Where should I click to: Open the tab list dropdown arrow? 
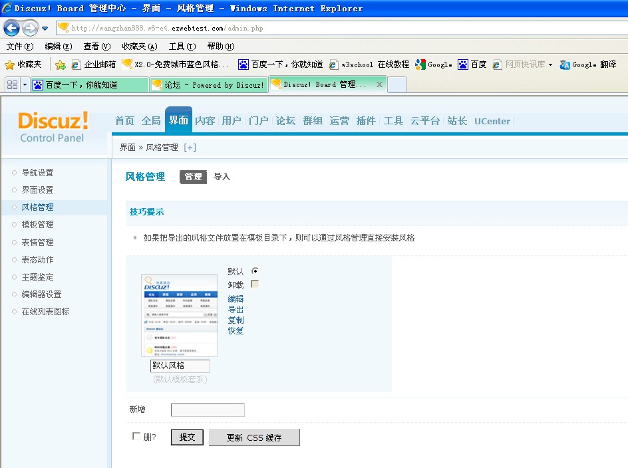pyautogui.click(x=25, y=85)
